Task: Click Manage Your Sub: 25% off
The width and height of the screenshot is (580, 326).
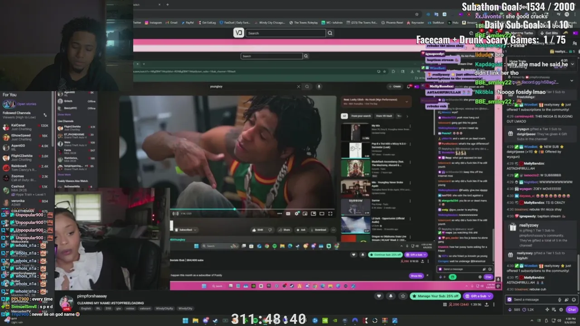Action: tap(435, 296)
